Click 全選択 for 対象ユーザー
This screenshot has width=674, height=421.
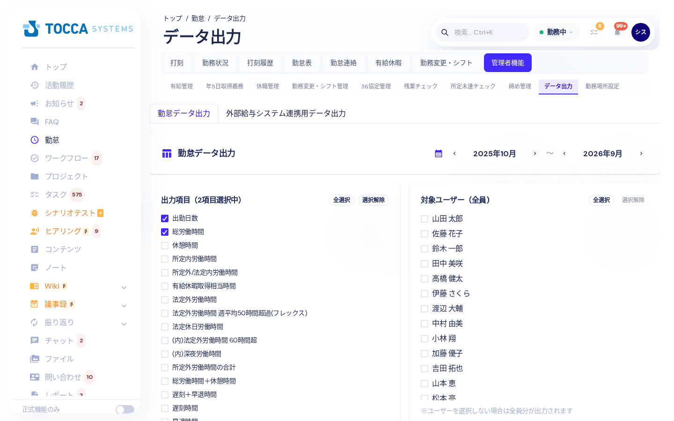[x=601, y=200]
